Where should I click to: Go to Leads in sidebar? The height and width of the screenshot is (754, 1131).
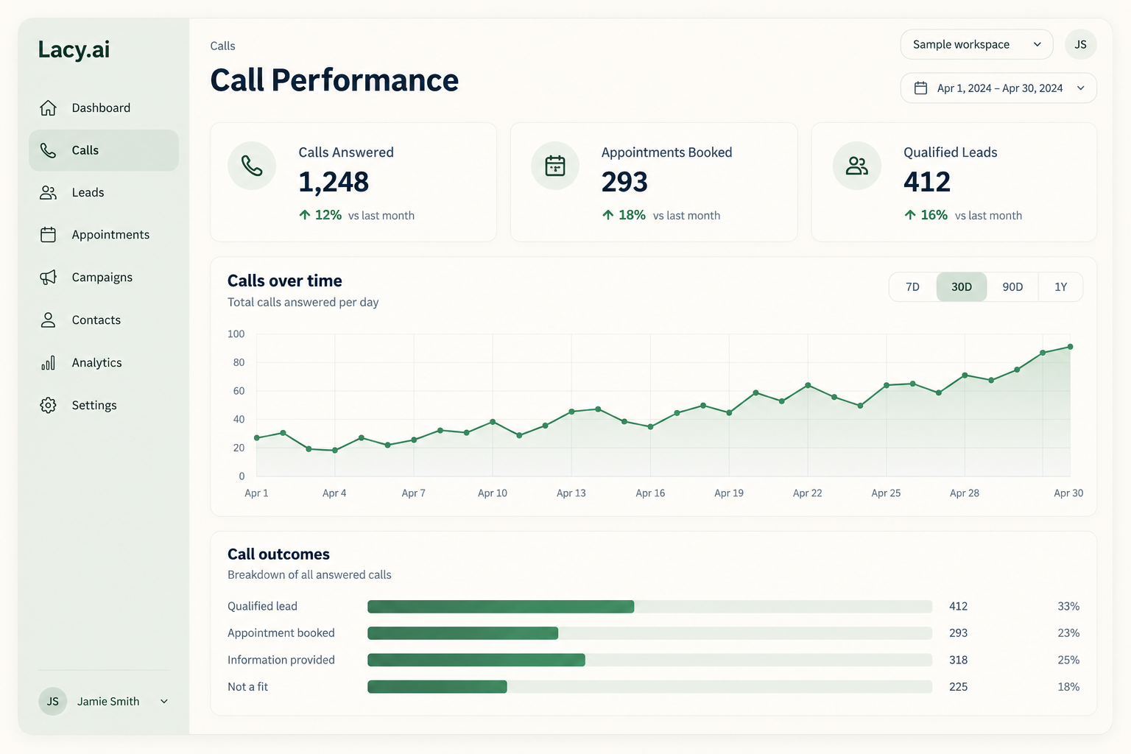point(104,193)
